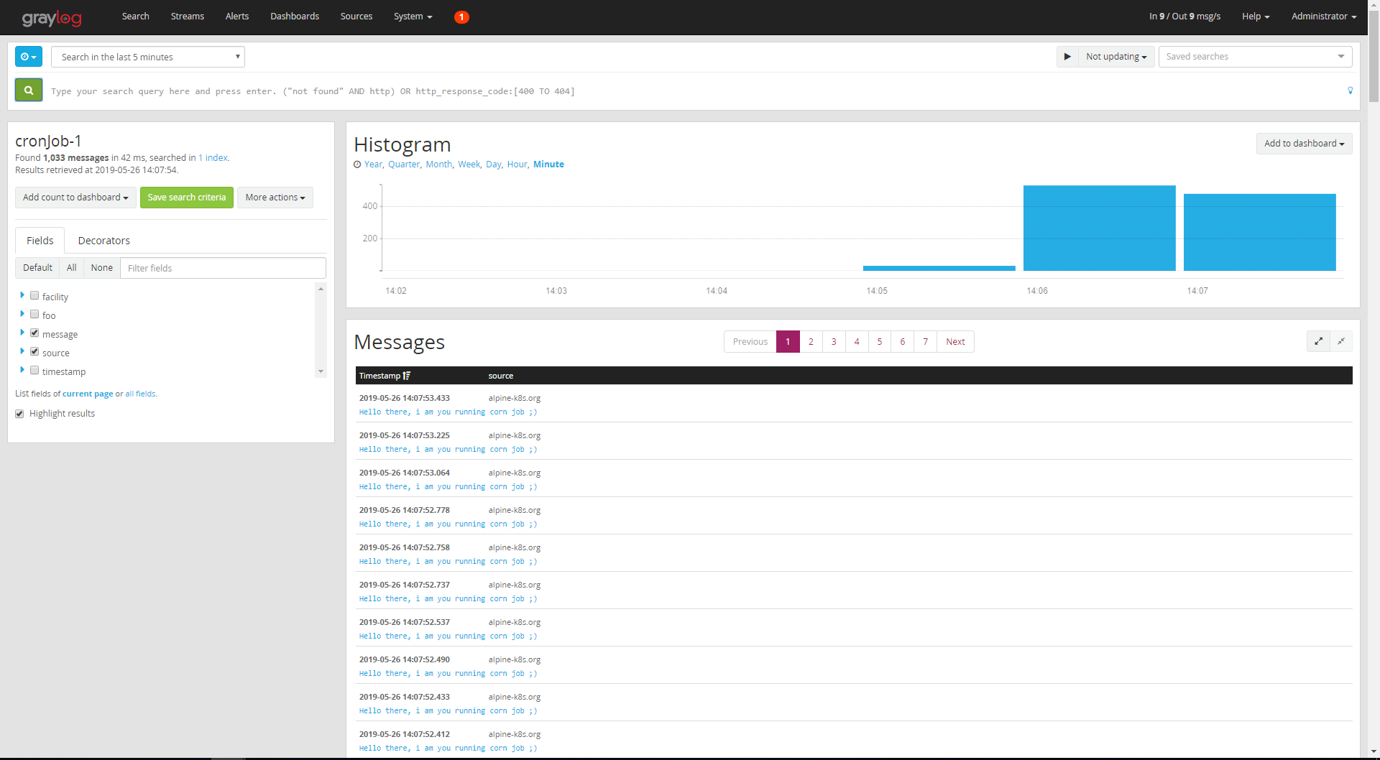The image size is (1380, 760).
Task: Set histogram resolution to Day
Action: (493, 164)
